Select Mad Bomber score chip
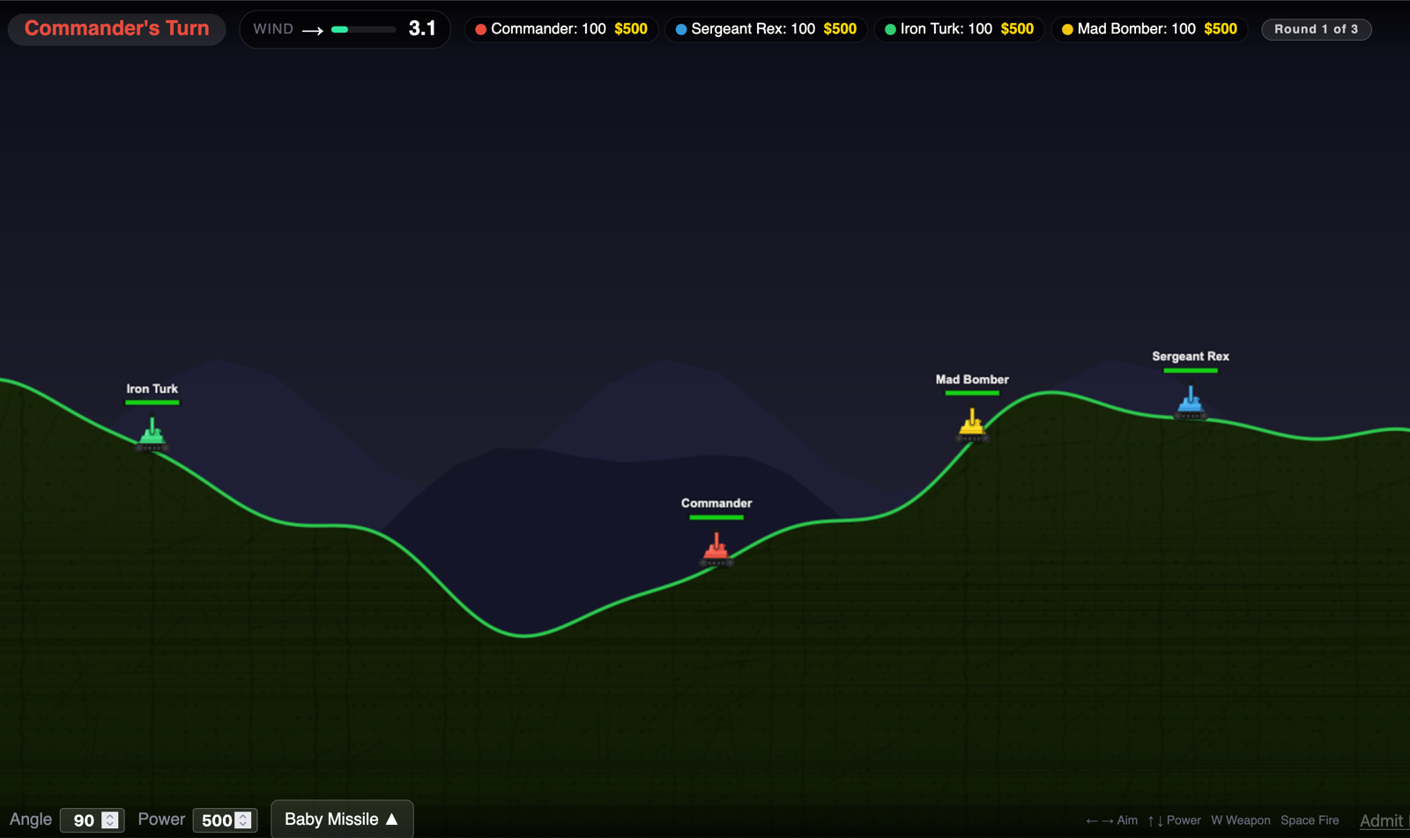Image resolution: width=1410 pixels, height=838 pixels. pos(1149,29)
